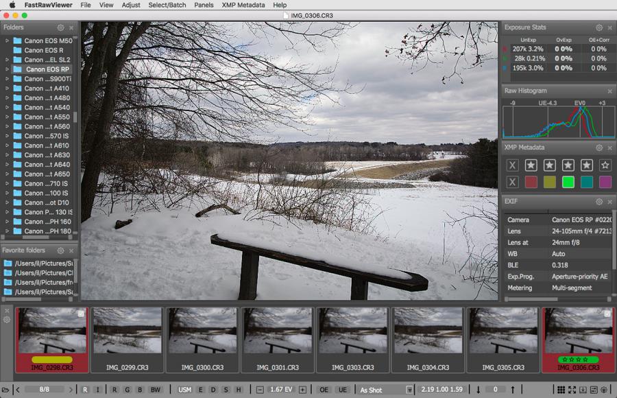Viewport: 617px width, 398px height.
Task: Decrease exposure with minus button
Action: (x=260, y=390)
